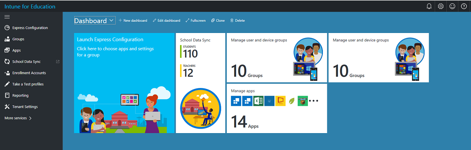Screen dimensions: 471x150
Task: Expand More services
Action: (18, 118)
